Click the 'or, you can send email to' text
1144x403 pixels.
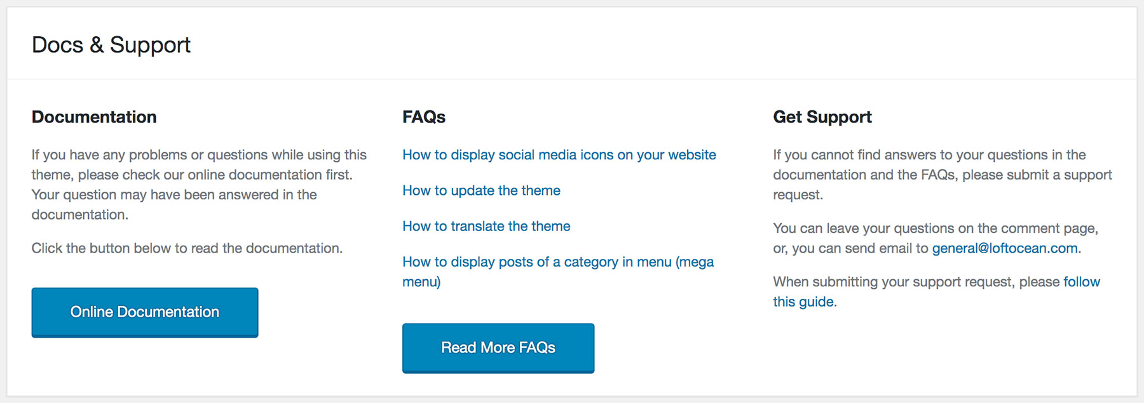click(850, 248)
